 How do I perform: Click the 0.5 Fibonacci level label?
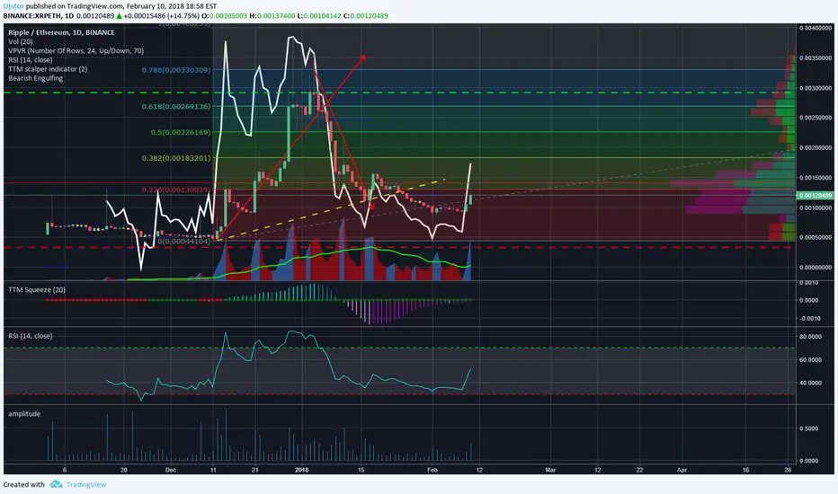coord(181,132)
